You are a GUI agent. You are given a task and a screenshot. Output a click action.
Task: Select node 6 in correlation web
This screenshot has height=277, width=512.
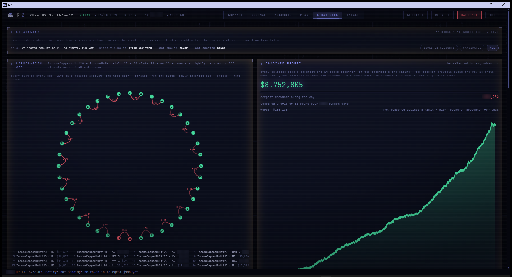click(x=130, y=93)
